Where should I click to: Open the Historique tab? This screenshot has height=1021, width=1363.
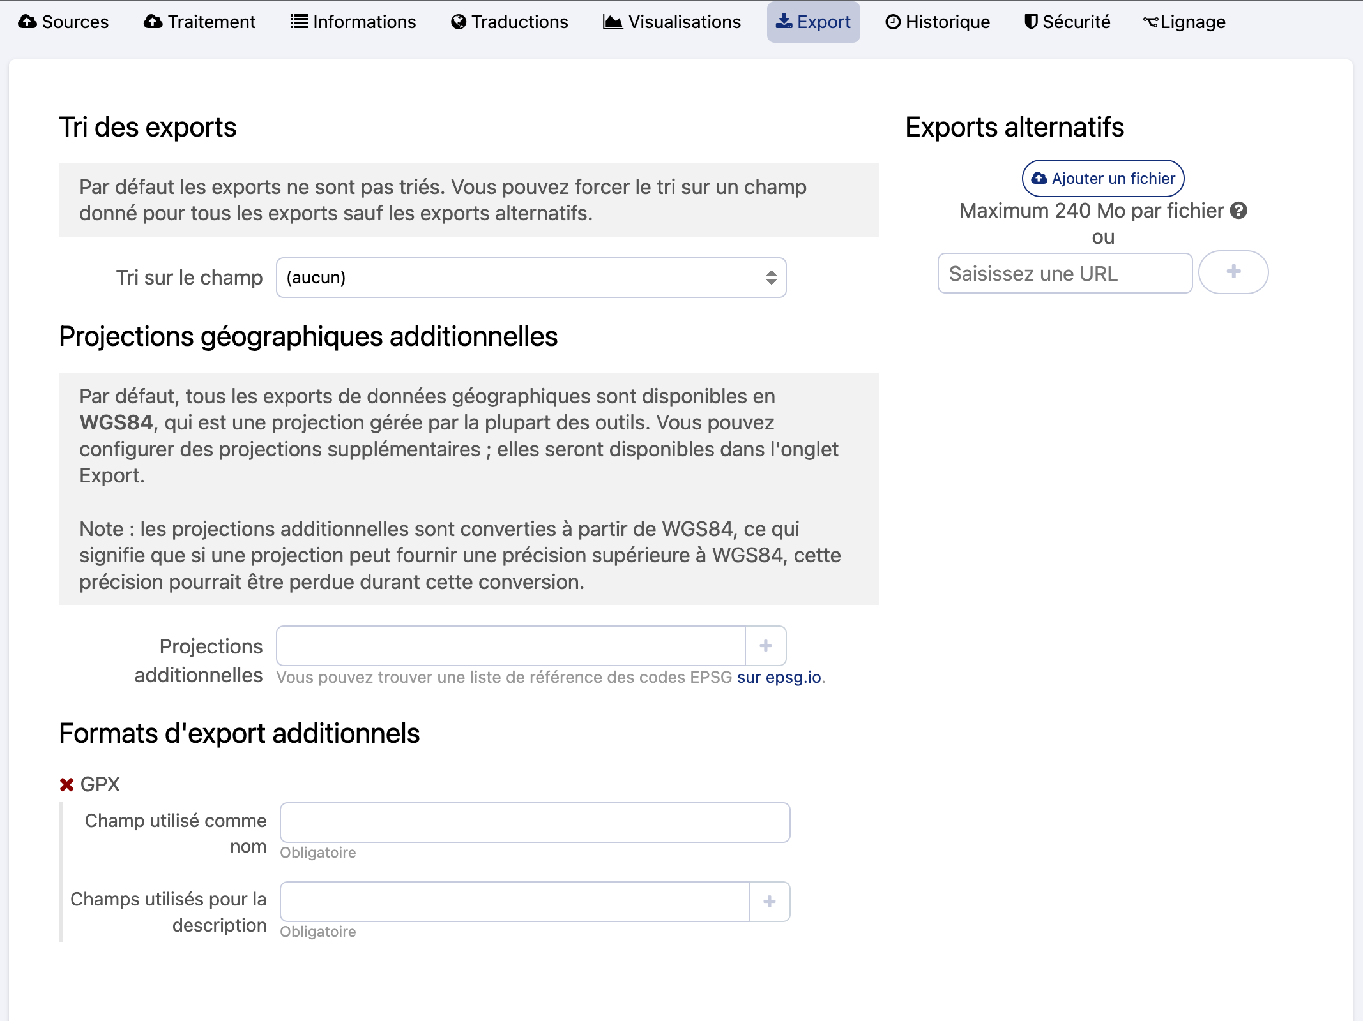(938, 22)
